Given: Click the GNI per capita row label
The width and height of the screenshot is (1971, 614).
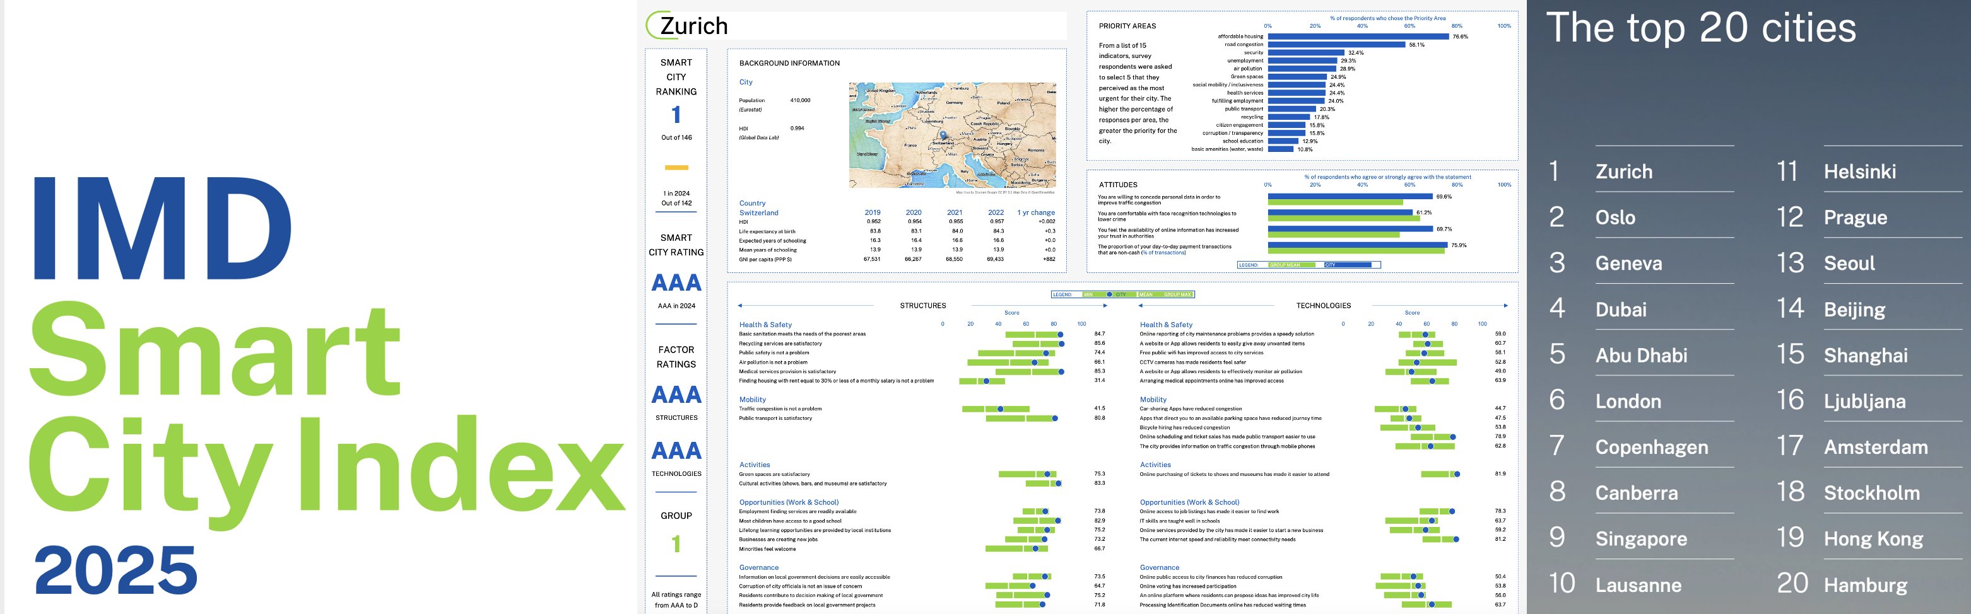Looking at the screenshot, I should point(765,259).
